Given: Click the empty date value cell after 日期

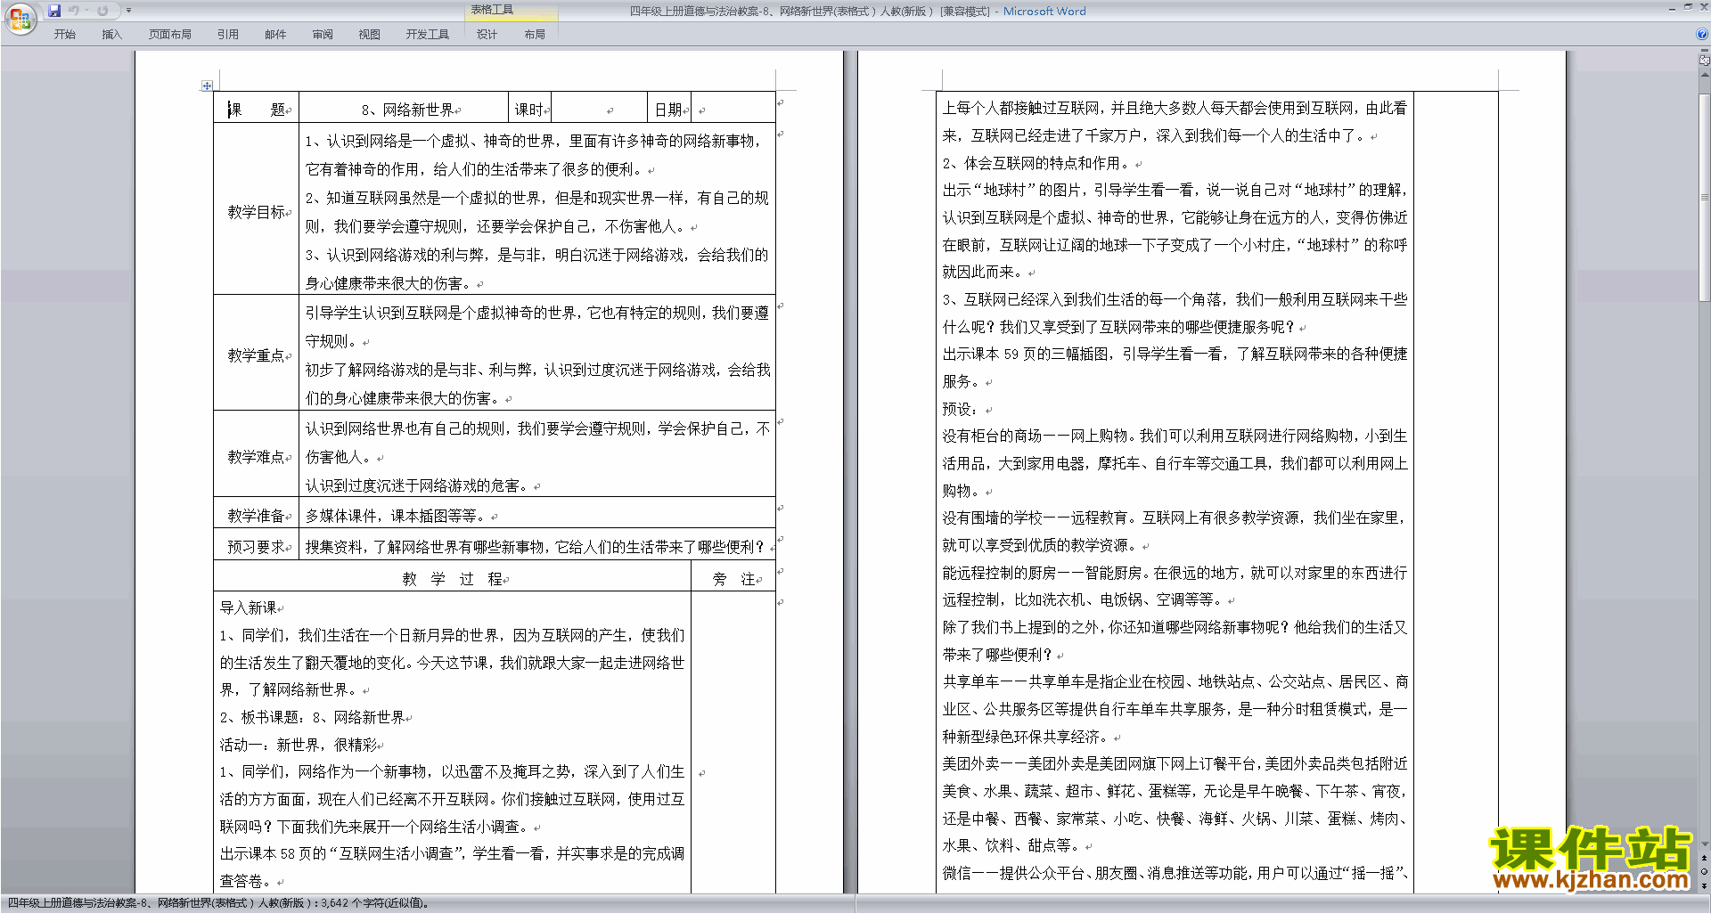Looking at the screenshot, I should [x=733, y=109].
